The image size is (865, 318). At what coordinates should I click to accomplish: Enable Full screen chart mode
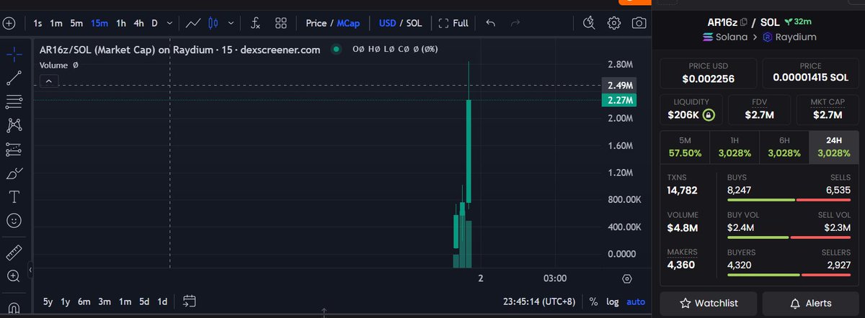(453, 23)
